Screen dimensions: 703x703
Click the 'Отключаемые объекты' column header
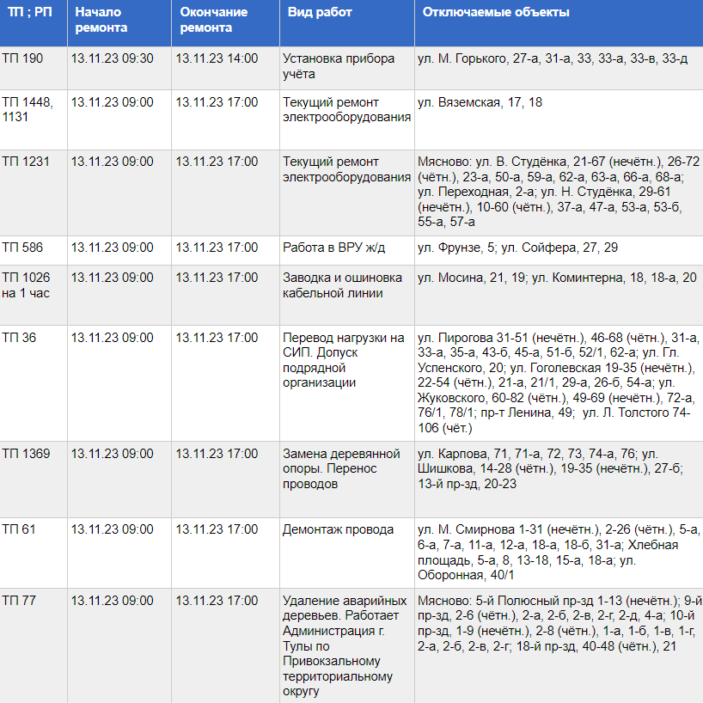click(559, 23)
